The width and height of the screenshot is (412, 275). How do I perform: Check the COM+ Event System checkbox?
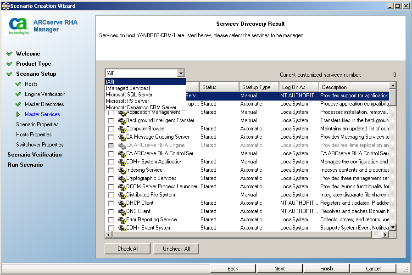pos(111,228)
